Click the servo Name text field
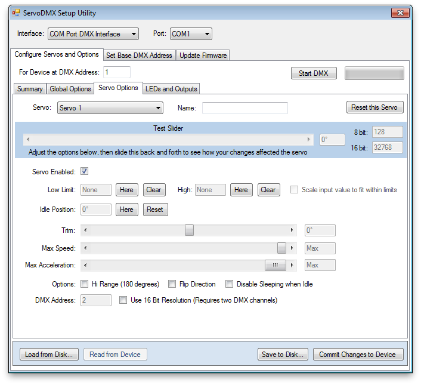Viewport: 421px width, 385px height. coord(244,108)
